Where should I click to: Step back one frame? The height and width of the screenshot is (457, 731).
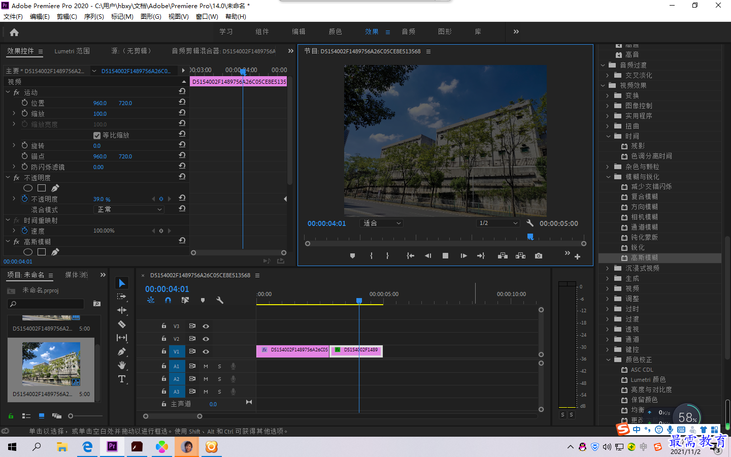click(x=428, y=256)
